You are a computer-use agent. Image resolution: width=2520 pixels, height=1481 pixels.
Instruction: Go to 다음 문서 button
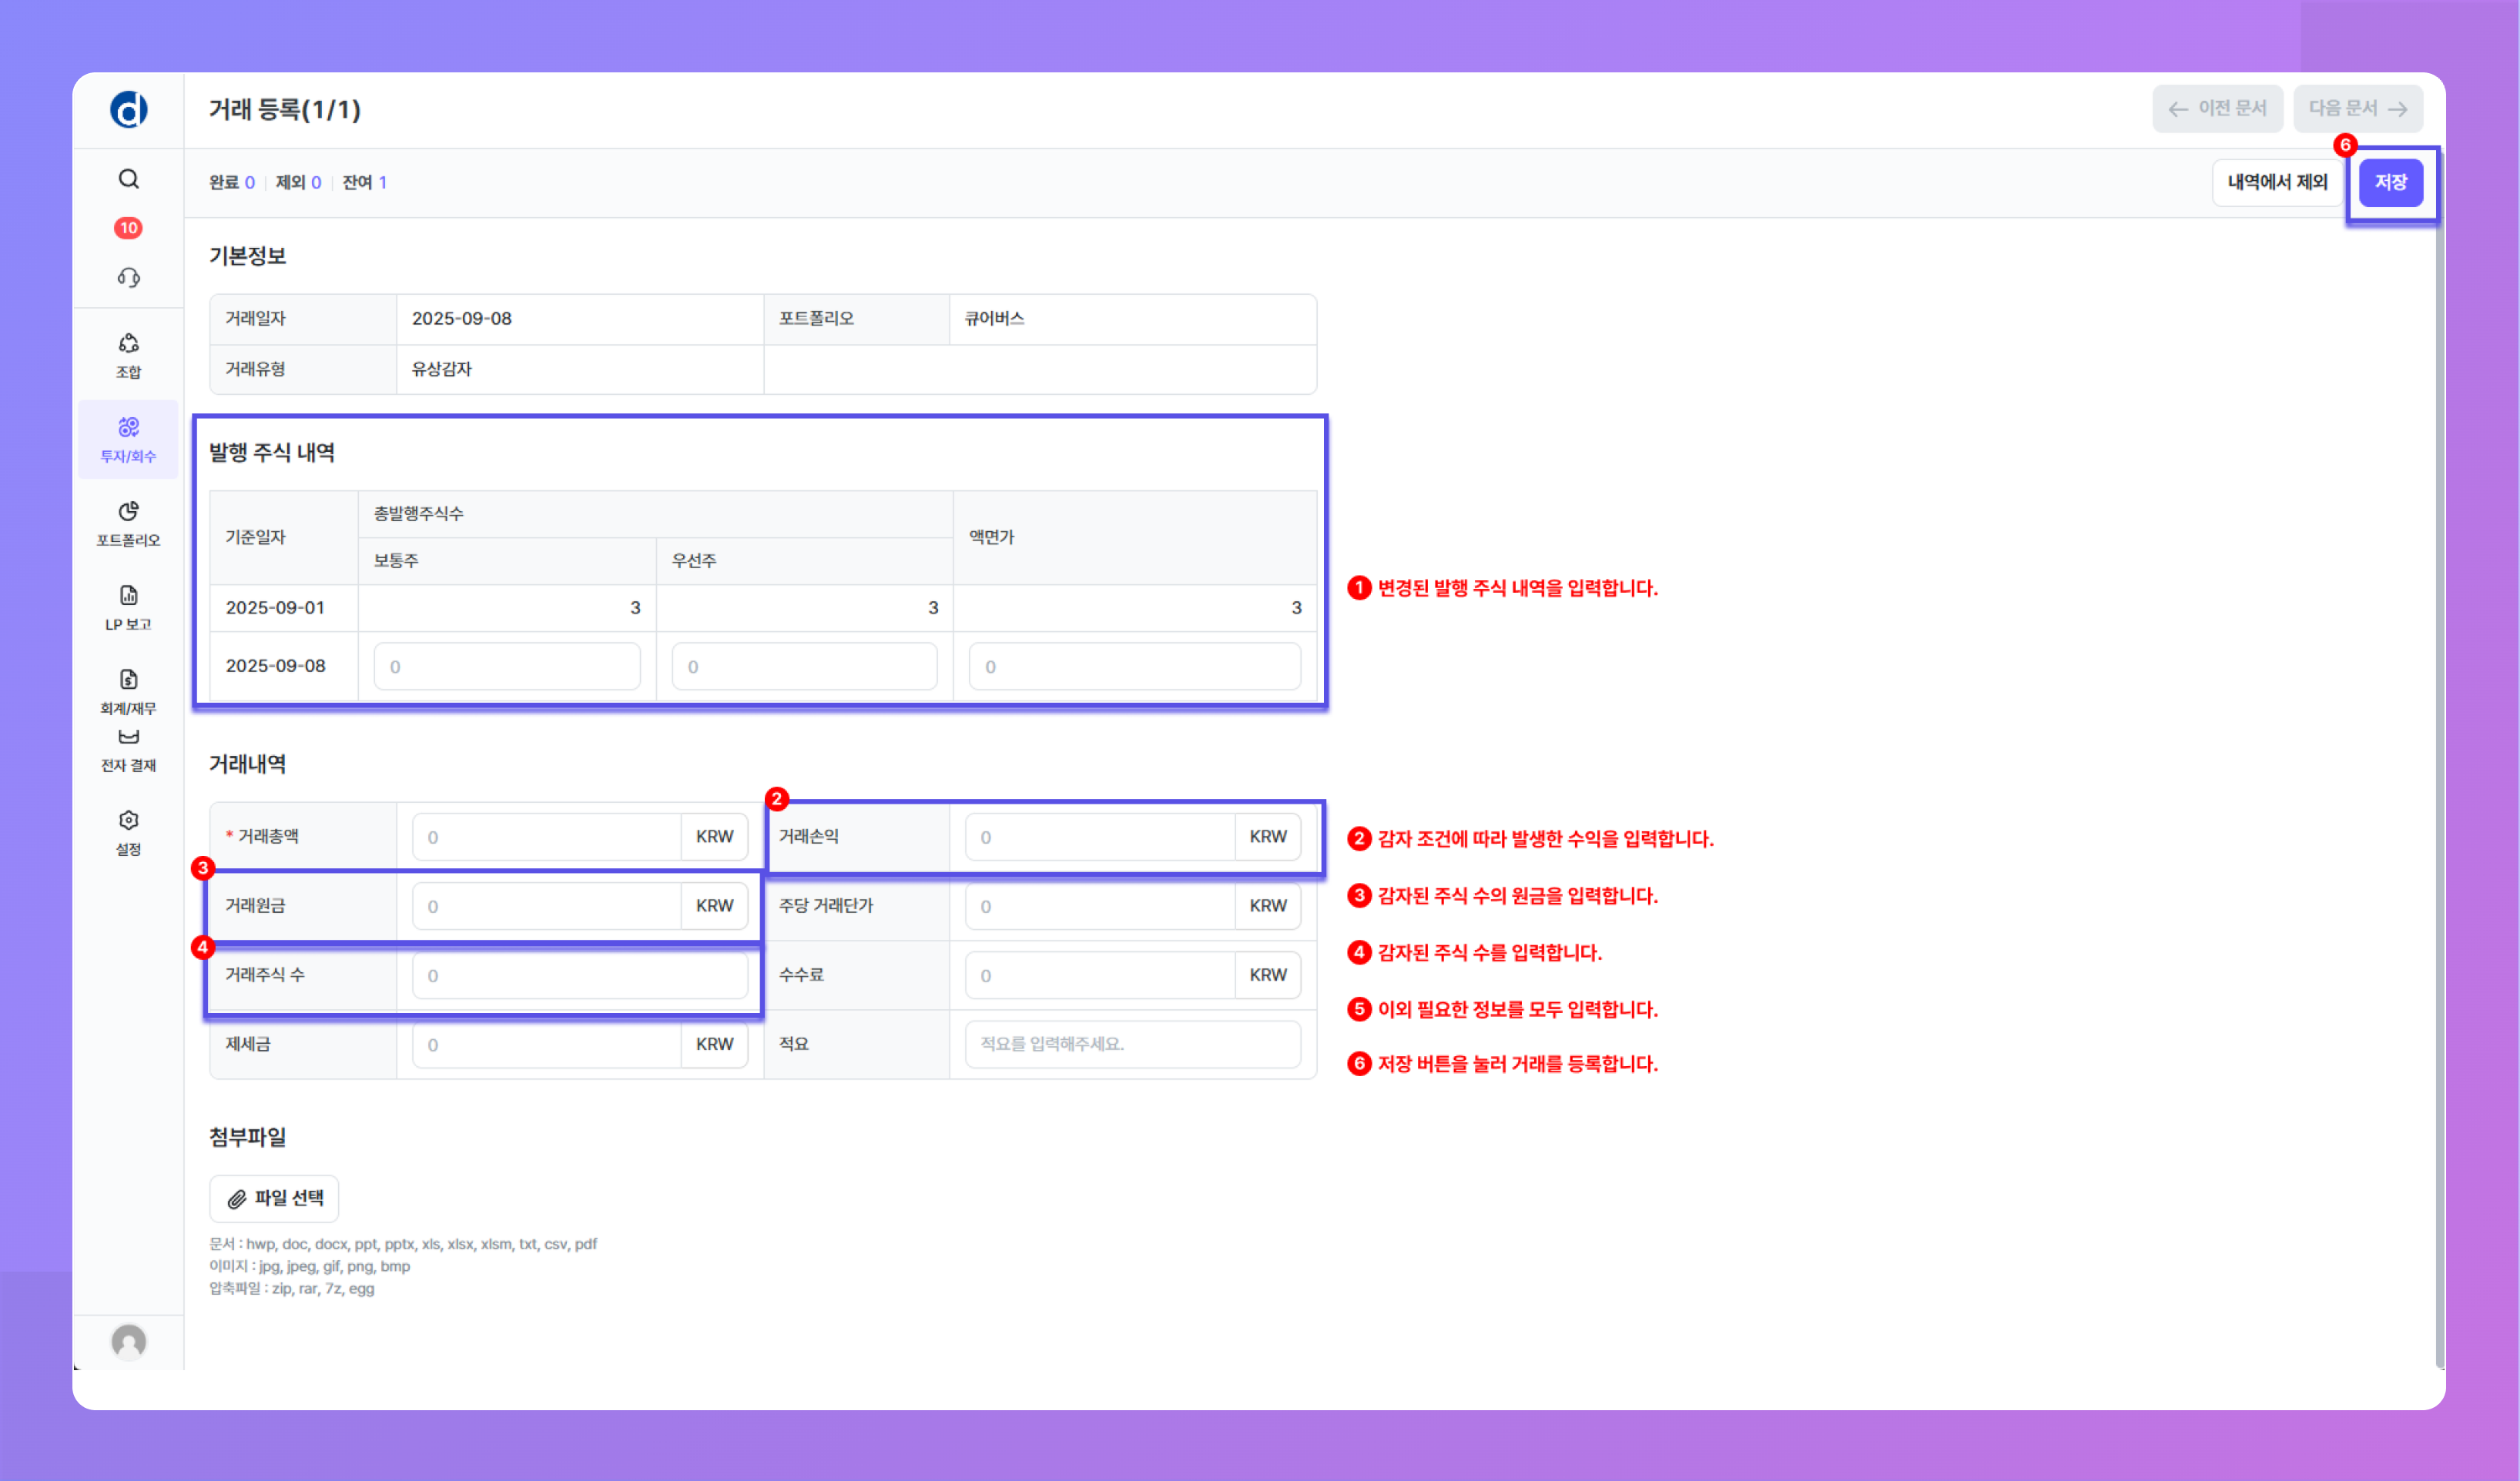[x=2357, y=108]
